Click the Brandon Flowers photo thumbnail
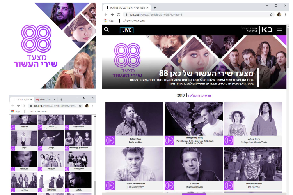This screenshot has width=293, height=195. pos(194,164)
